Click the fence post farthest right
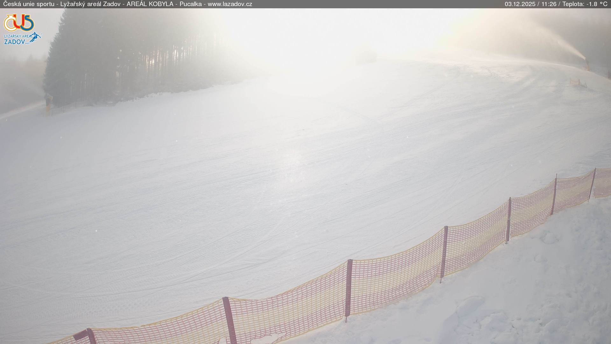The width and height of the screenshot is (611, 344). 592,184
